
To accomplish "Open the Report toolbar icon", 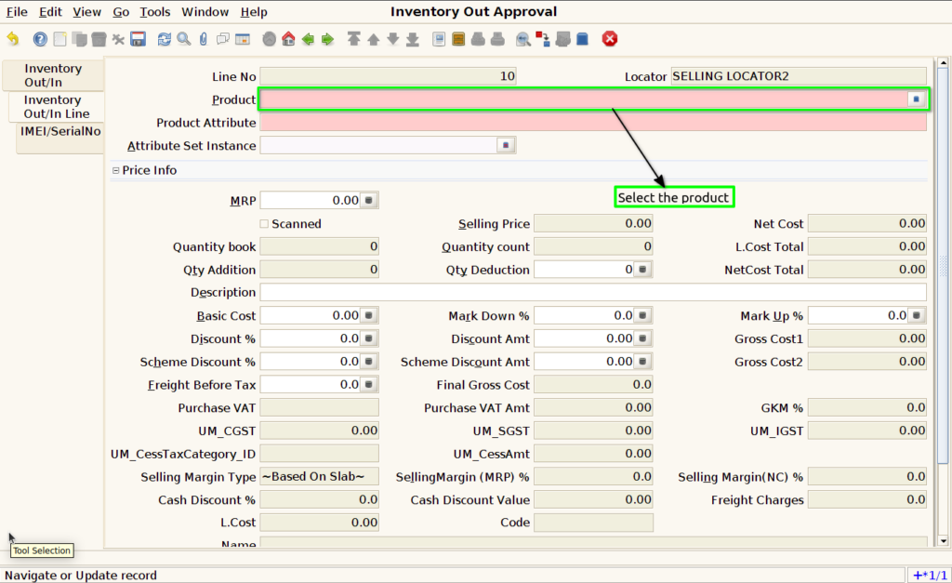I will (x=439, y=39).
